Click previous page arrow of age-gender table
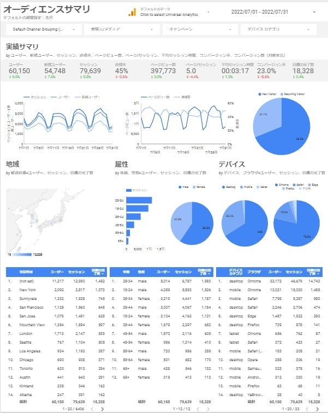 198,409
